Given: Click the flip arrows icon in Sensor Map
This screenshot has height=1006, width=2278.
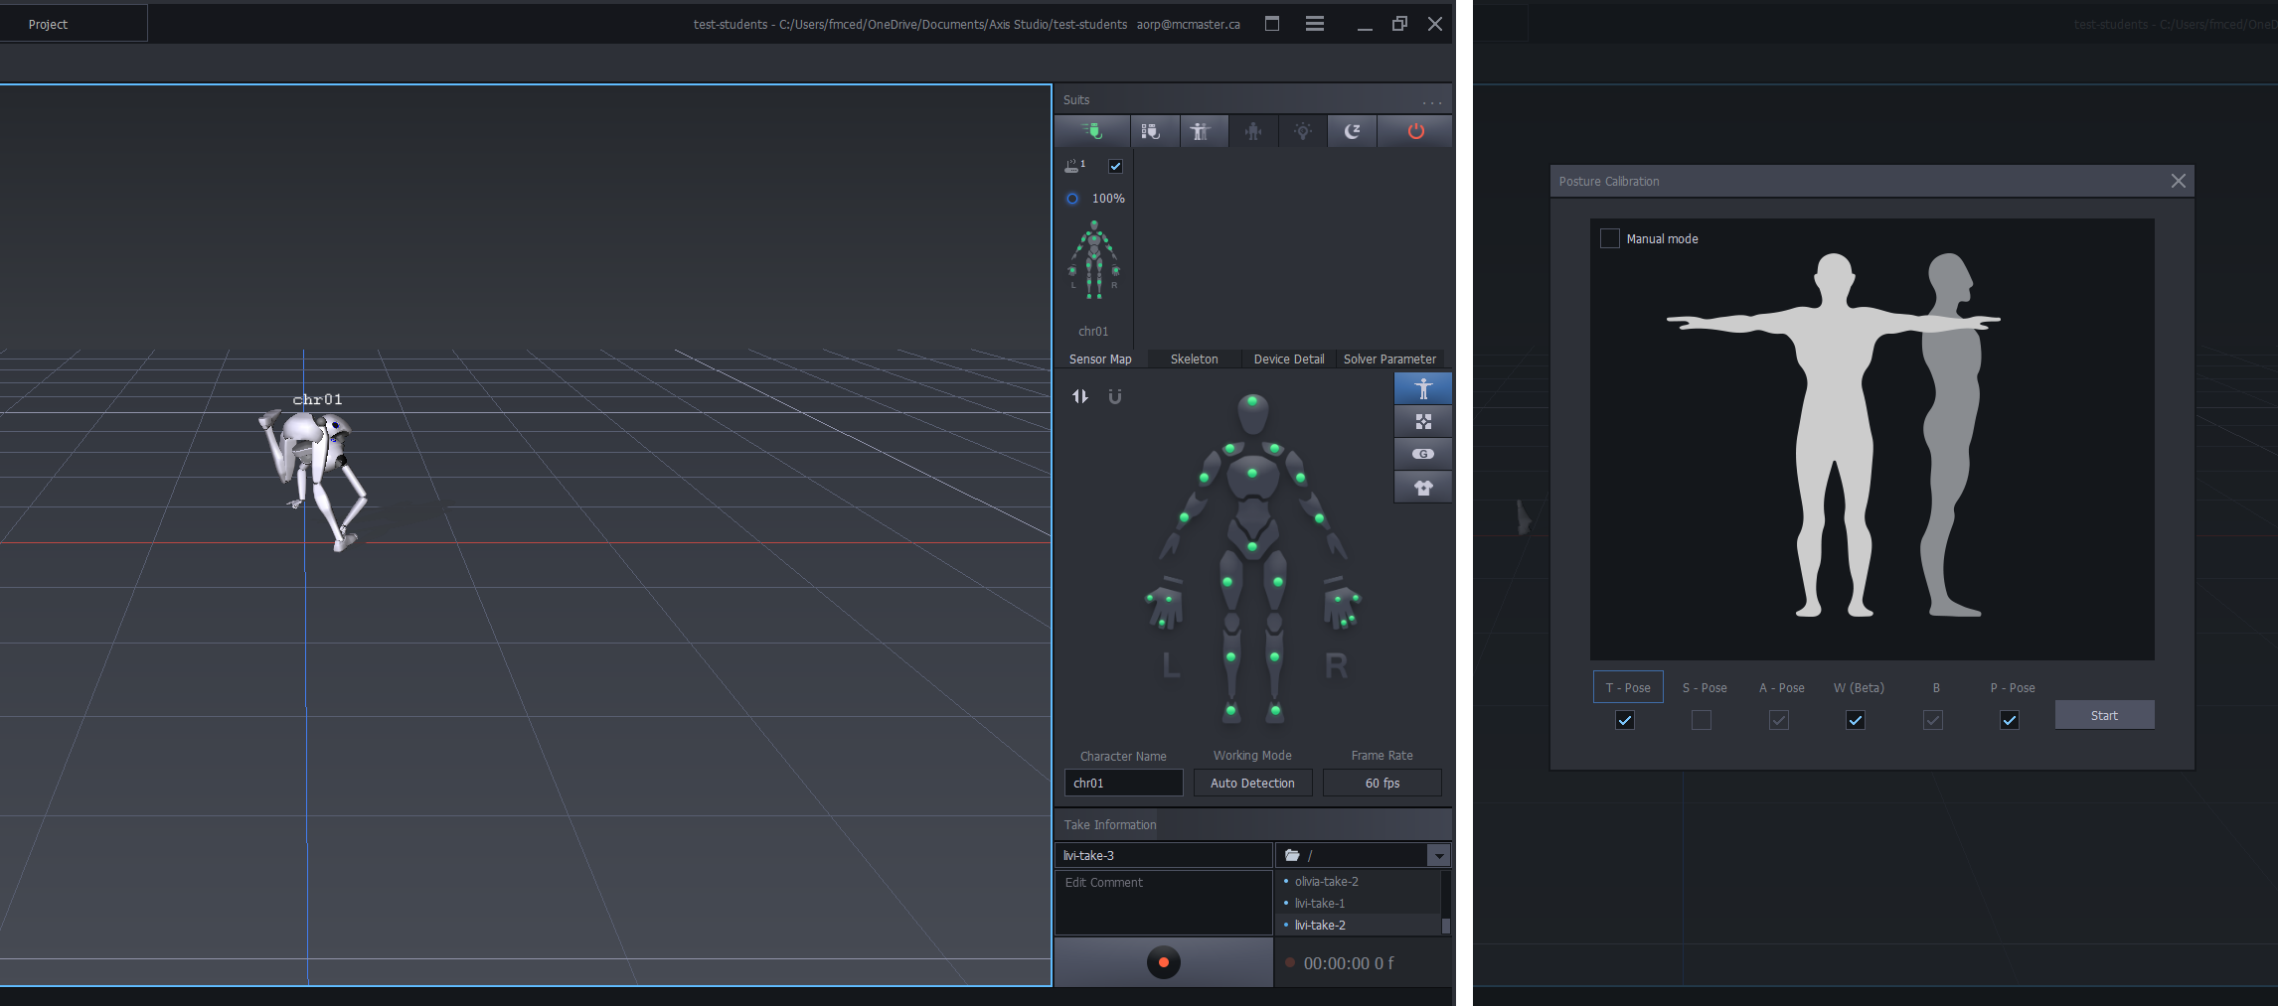Looking at the screenshot, I should click(1080, 396).
